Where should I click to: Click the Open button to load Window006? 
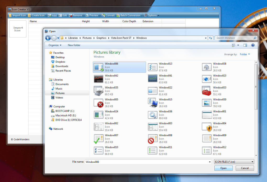[x=223, y=168]
